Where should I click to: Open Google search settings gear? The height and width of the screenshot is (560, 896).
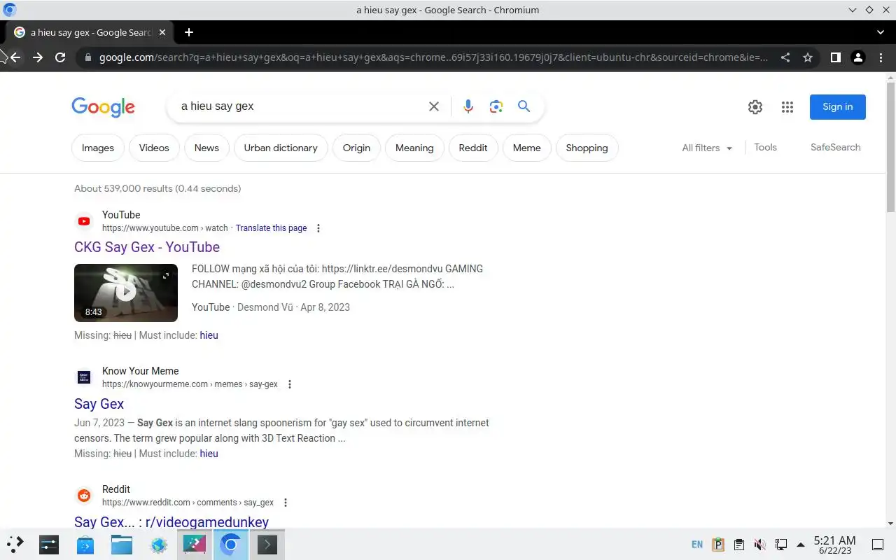755,107
